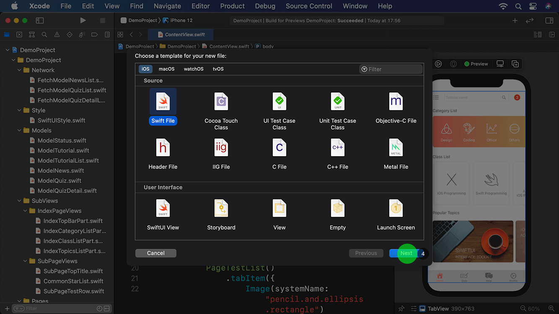Screen dimensions: 559x314
Task: Collapse the Network folder
Action: point(19,70)
